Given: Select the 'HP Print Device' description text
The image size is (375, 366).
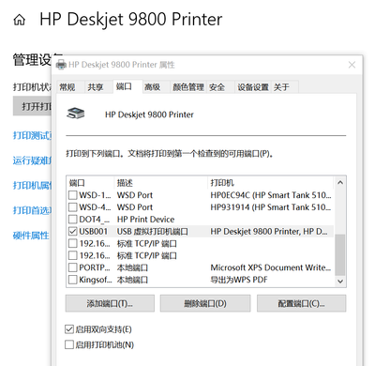Looking at the screenshot, I should coord(145,220).
